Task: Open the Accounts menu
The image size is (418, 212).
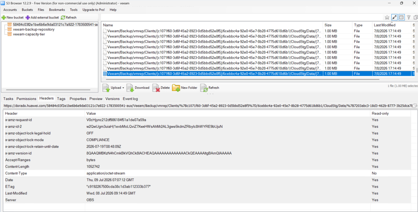Action: (x=10, y=10)
